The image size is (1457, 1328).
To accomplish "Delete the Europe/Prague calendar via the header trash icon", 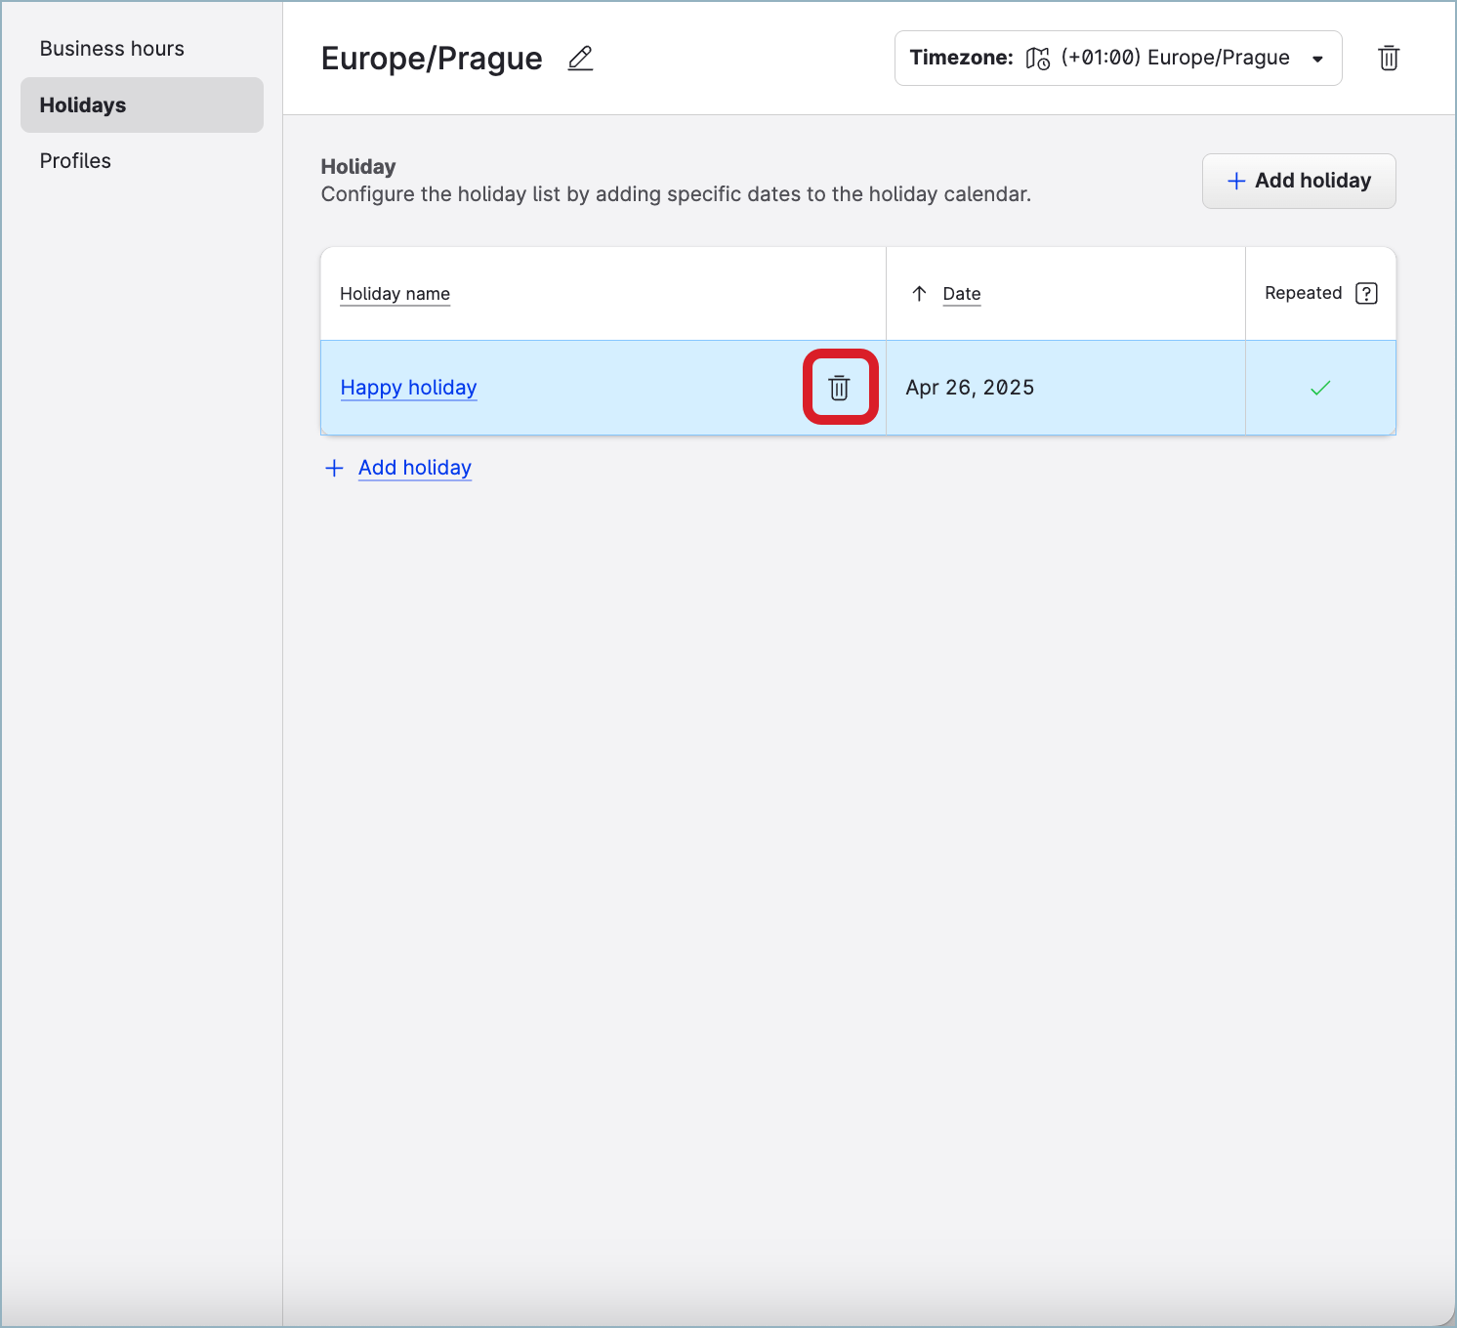I will click(1388, 59).
